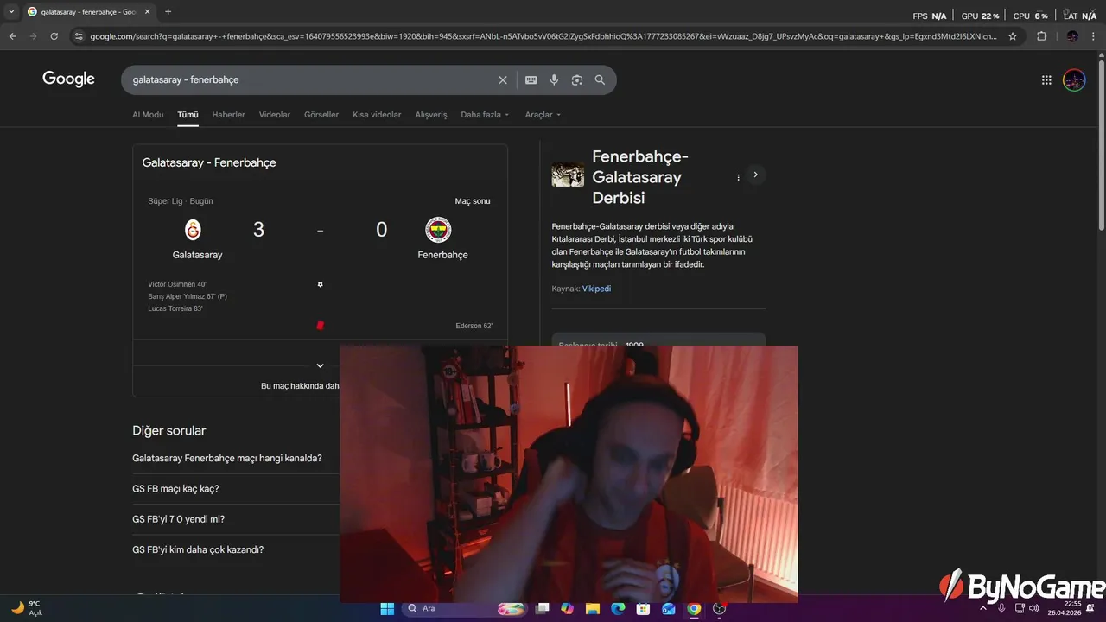Image resolution: width=1106 pixels, height=622 pixels.
Task: Click the Galatasaray - Fenerbahçe card heading
Action: click(209, 162)
